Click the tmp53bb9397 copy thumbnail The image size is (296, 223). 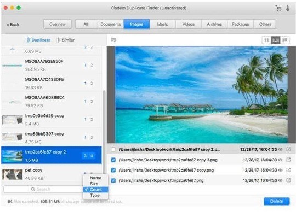(13, 138)
